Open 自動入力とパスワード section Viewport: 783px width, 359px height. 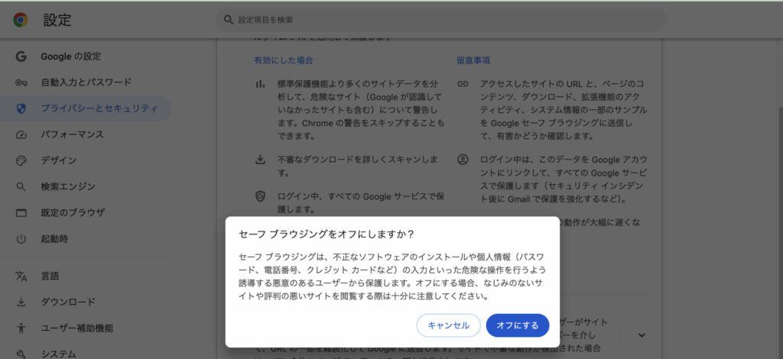tap(86, 82)
